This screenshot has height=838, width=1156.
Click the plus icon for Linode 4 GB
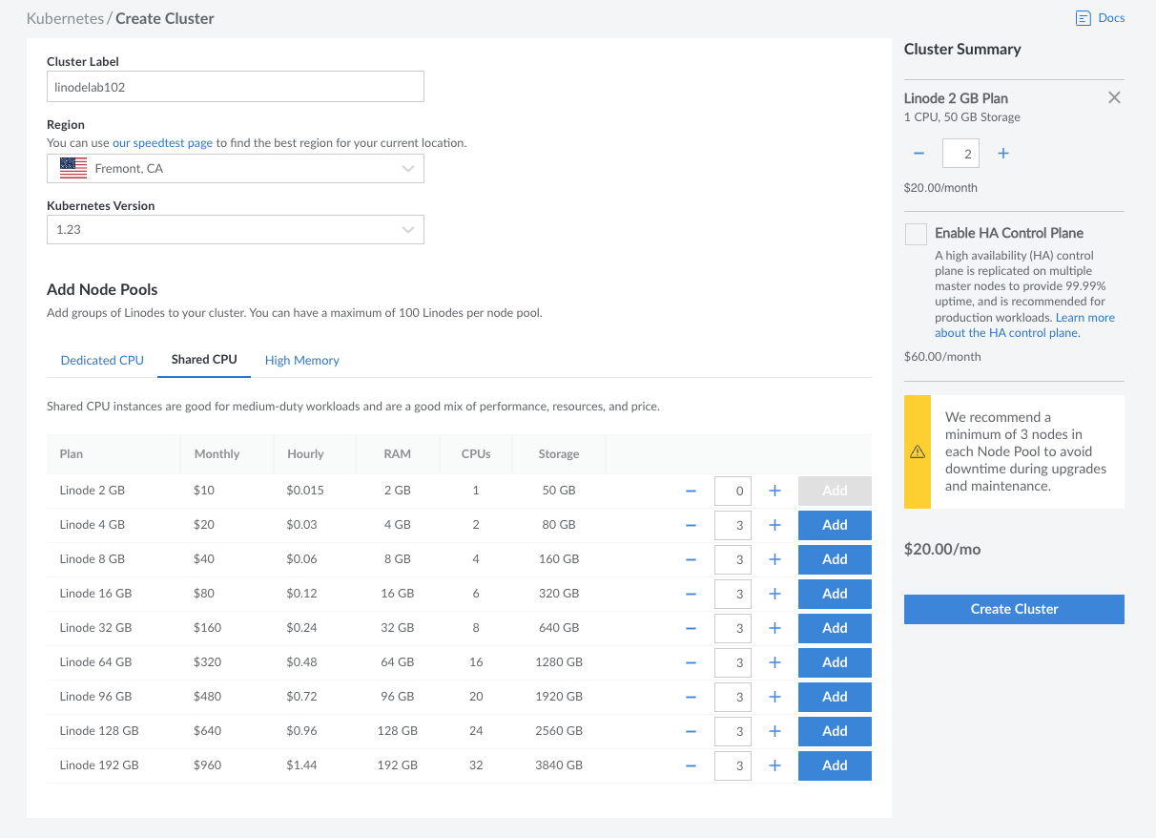pos(774,525)
